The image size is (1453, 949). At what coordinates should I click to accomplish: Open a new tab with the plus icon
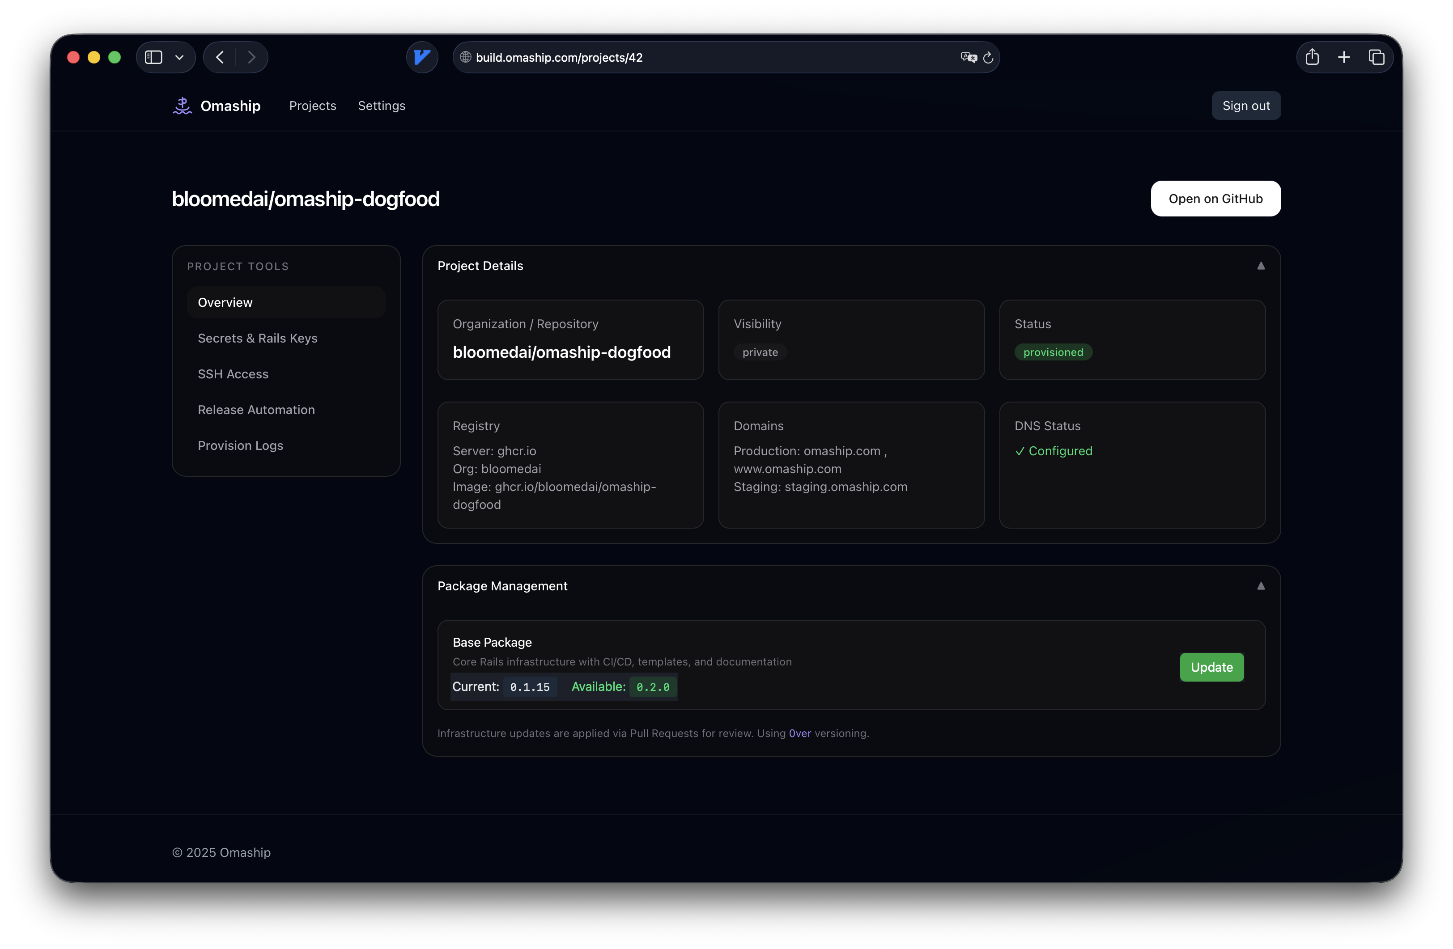(x=1344, y=57)
